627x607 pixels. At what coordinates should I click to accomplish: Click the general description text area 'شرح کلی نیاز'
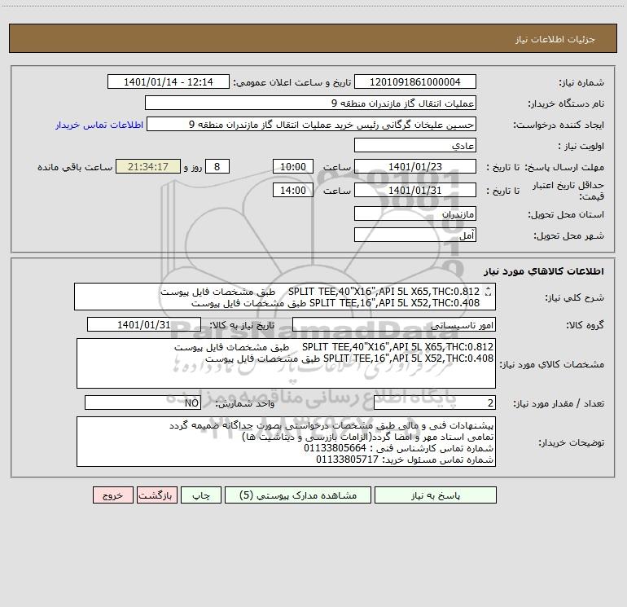pyautogui.click(x=285, y=297)
